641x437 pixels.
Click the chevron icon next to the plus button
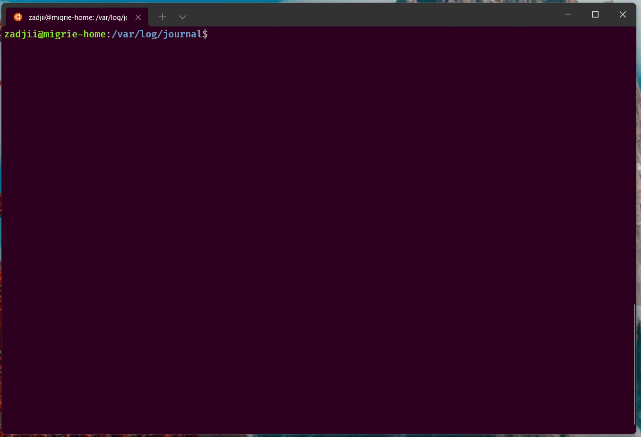point(182,17)
